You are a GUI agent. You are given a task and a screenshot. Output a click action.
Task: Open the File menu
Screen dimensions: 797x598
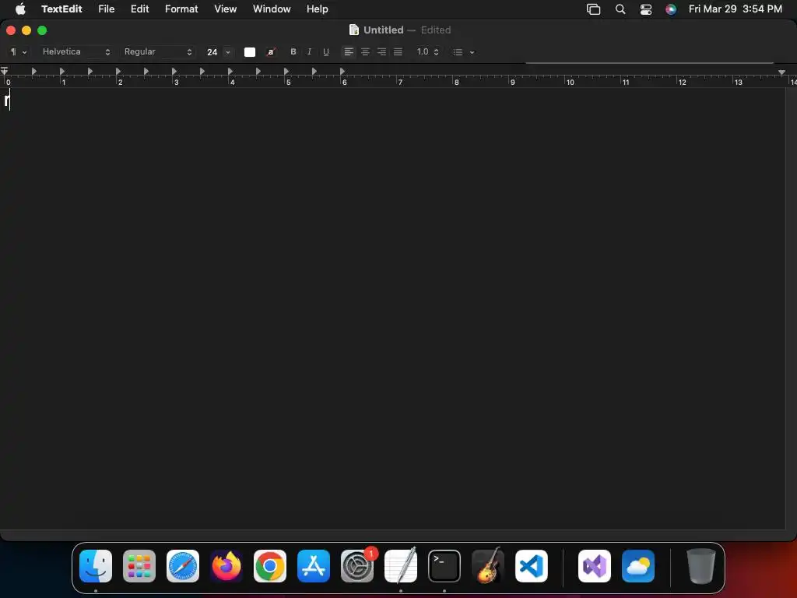[106, 9]
